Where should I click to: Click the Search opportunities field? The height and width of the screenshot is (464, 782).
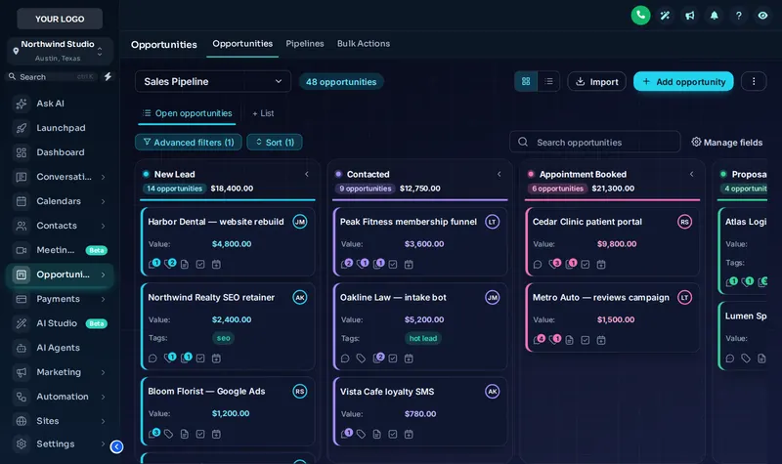pos(595,142)
